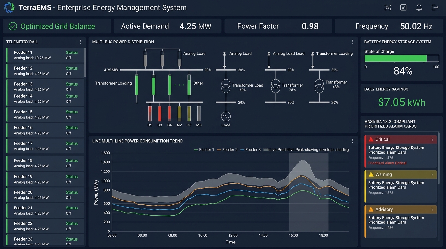Click the Critical alarm red triangle icon
This screenshot has width=446, height=249.
coord(371,139)
